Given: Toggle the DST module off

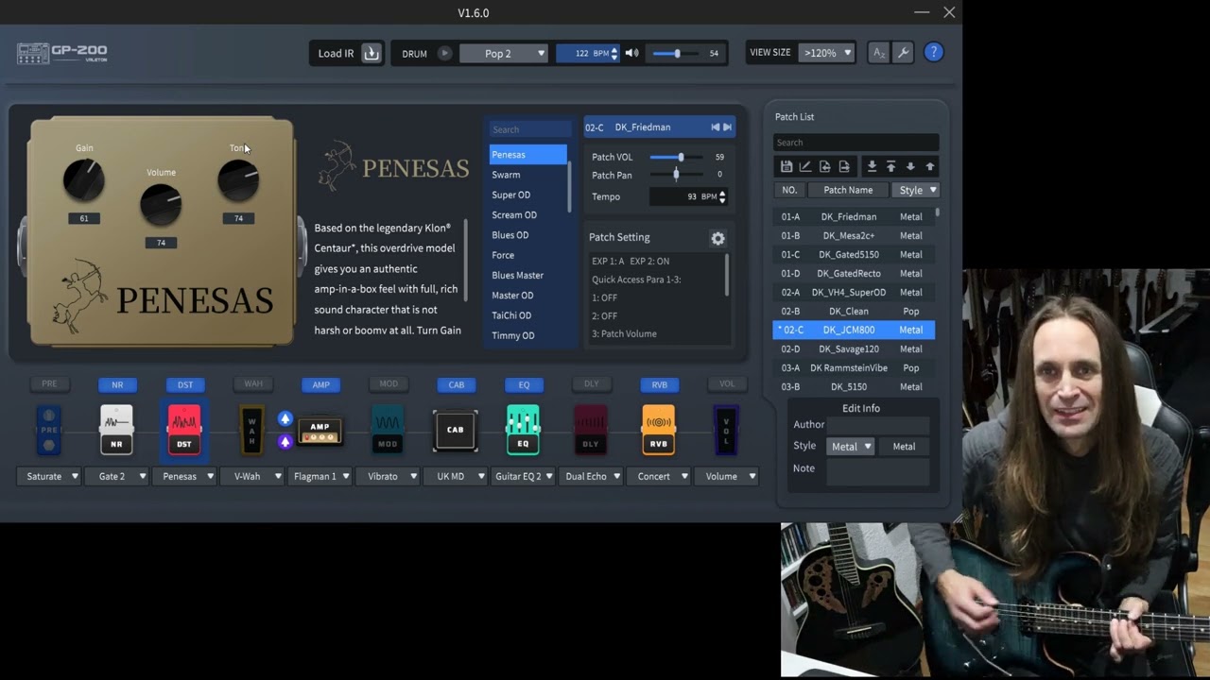Looking at the screenshot, I should click(x=185, y=384).
